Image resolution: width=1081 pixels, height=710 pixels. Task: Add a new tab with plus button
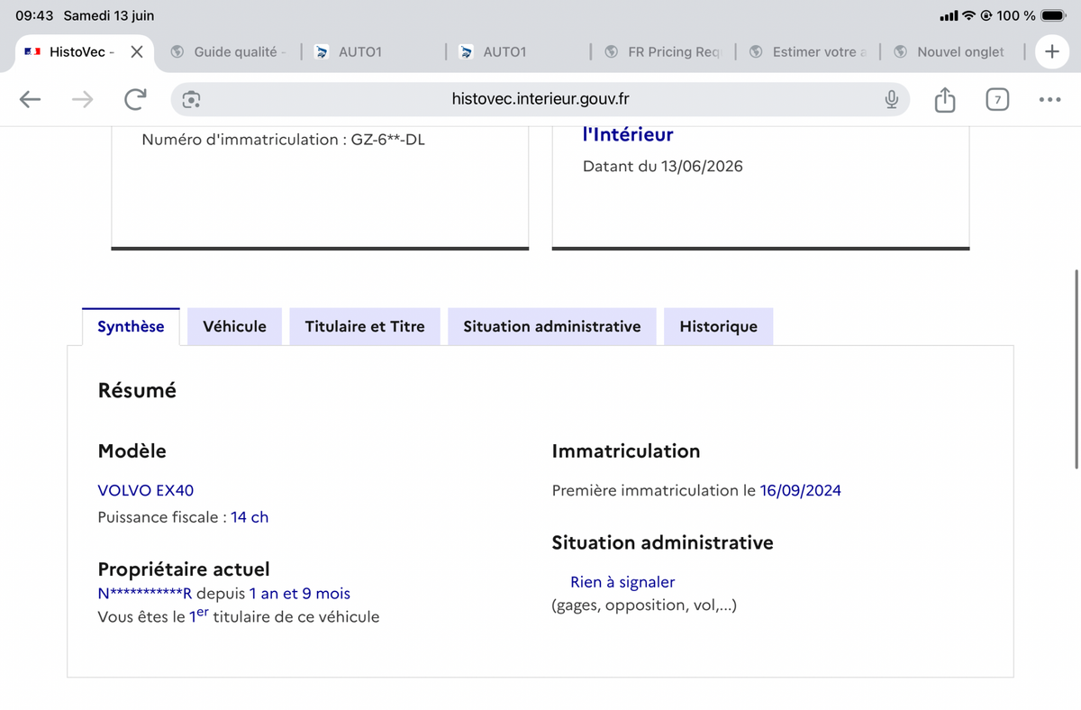tap(1051, 51)
